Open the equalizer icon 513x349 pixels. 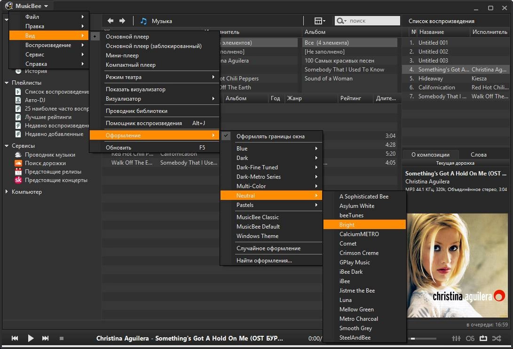coord(456,338)
